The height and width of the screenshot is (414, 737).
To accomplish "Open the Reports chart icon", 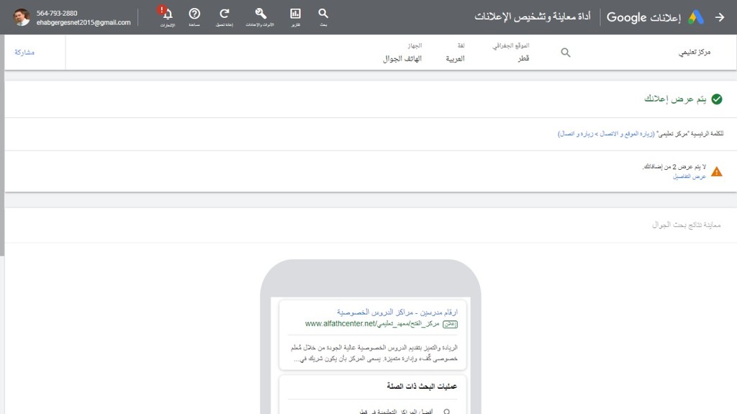I will [295, 13].
